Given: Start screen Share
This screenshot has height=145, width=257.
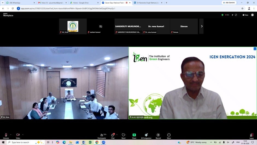Looking at the screenshot, I should tap(134, 136).
